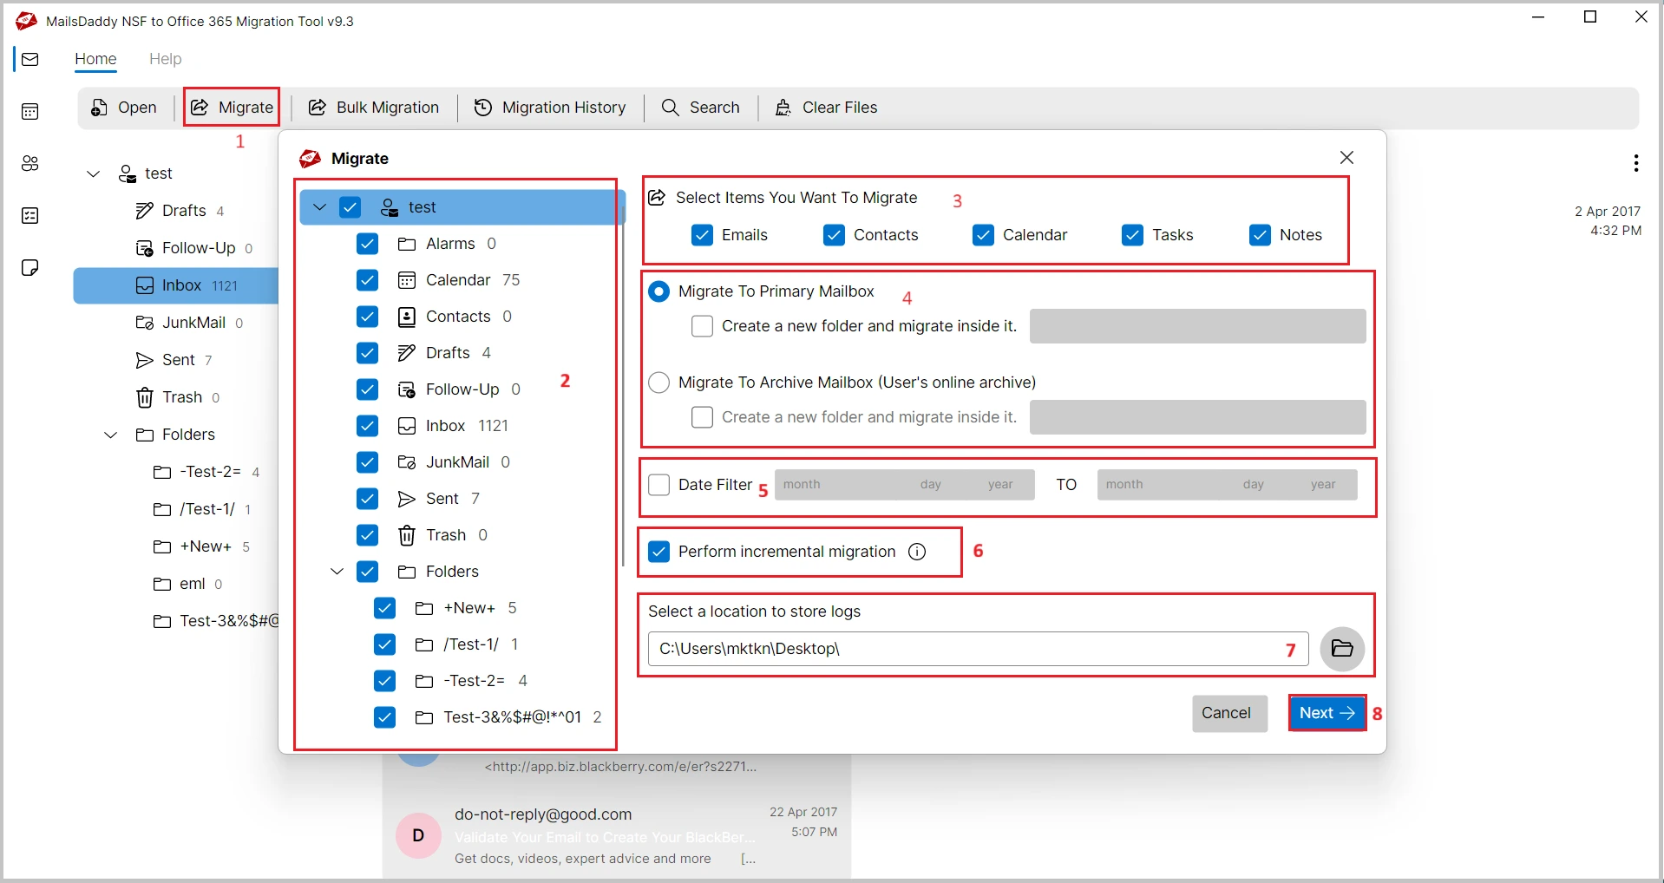
Task: Show incremental migration info tooltip
Action: click(x=917, y=552)
